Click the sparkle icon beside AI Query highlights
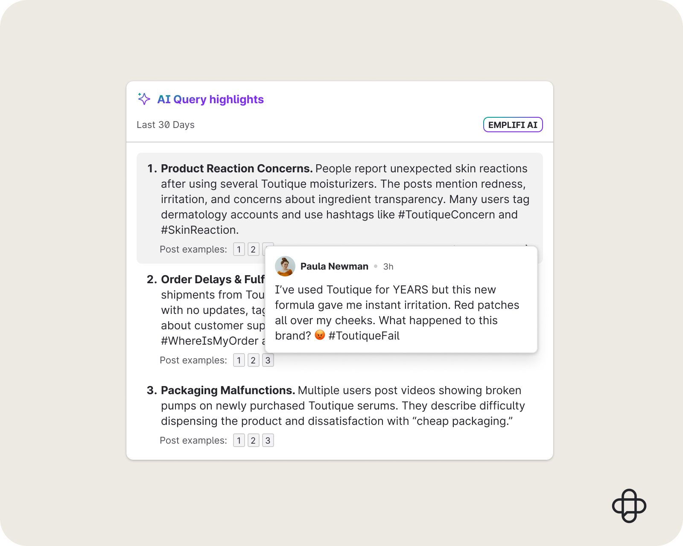Screen dimensions: 683x546 (144, 99)
